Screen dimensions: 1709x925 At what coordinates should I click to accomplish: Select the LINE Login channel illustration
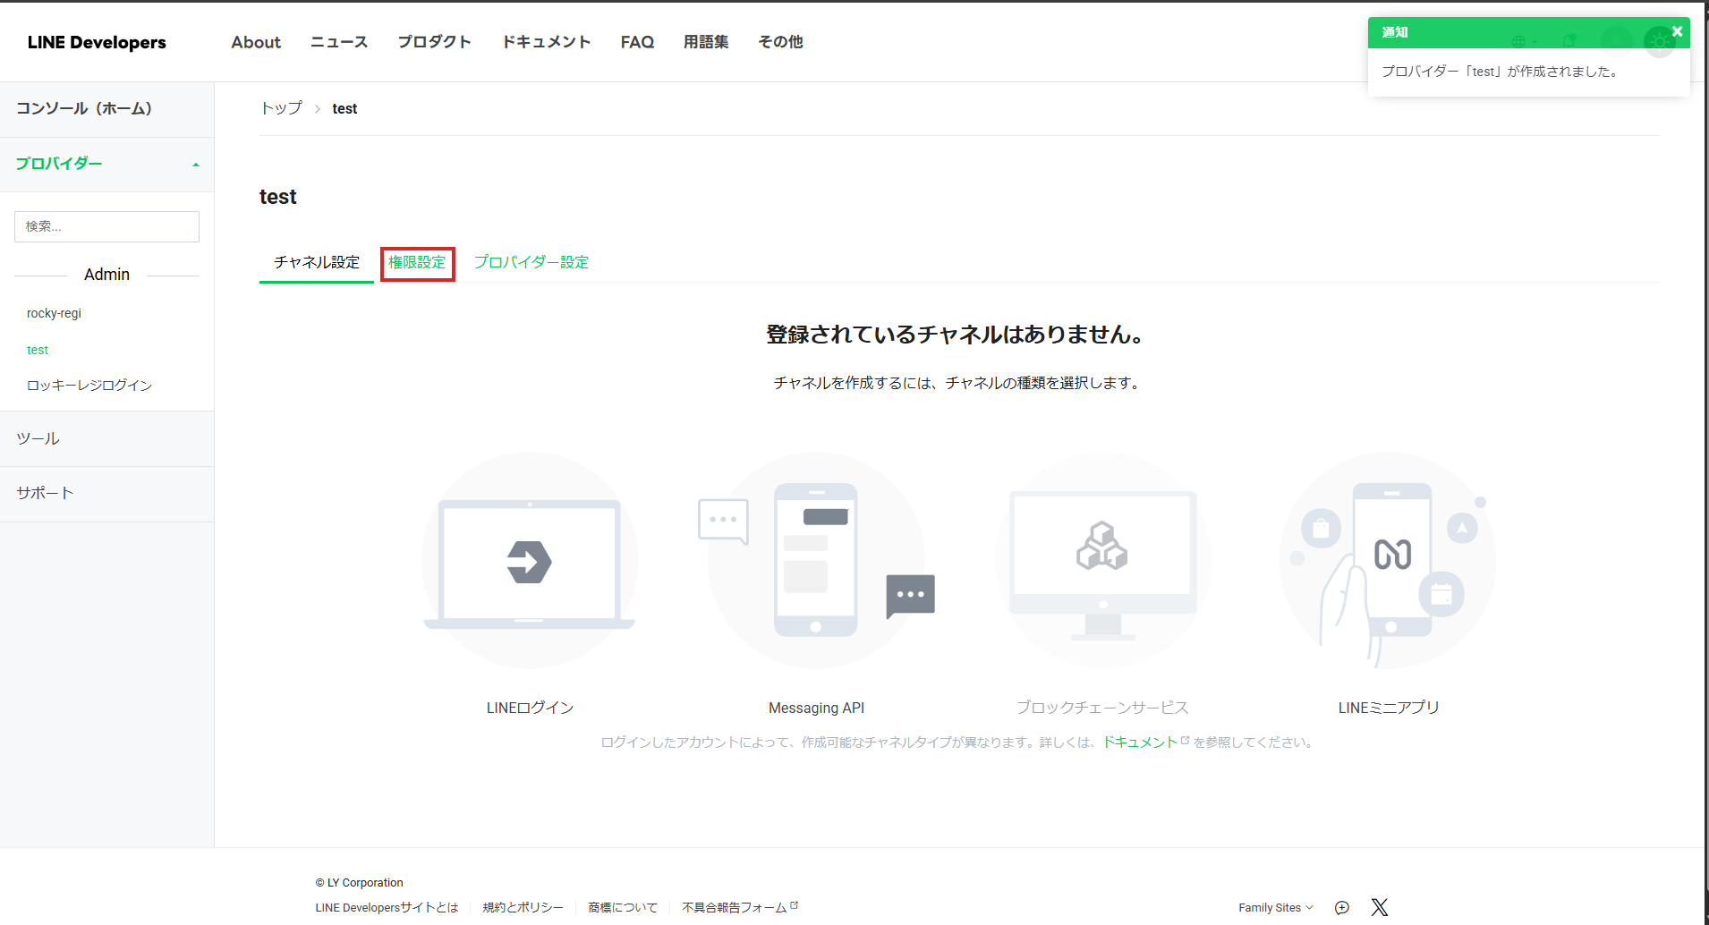pyautogui.click(x=530, y=560)
